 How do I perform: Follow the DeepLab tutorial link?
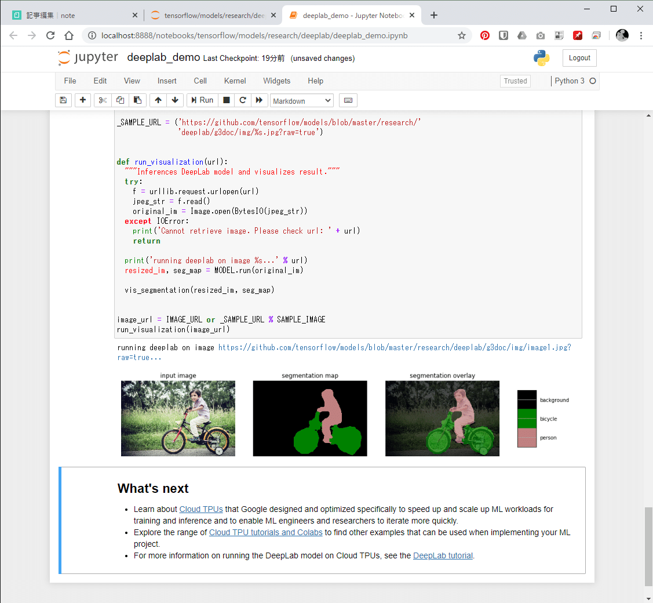coord(443,555)
